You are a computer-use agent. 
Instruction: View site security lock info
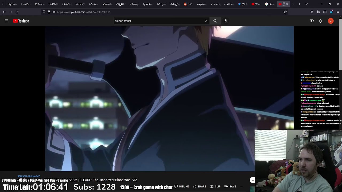click(x=49, y=12)
